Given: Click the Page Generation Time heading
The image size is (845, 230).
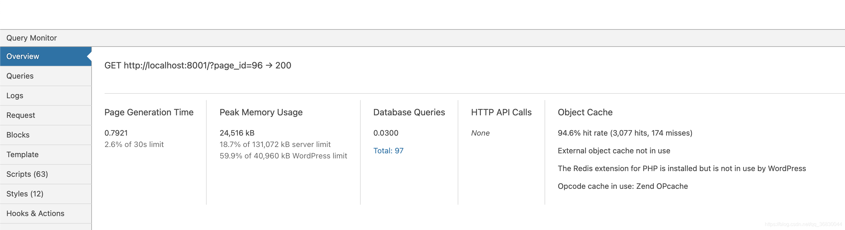Looking at the screenshot, I should [x=149, y=112].
